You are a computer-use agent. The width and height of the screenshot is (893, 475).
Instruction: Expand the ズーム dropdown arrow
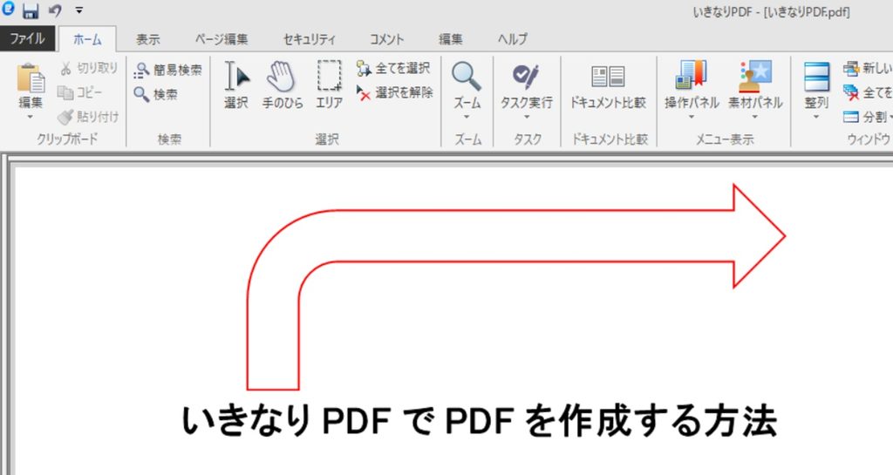467,117
